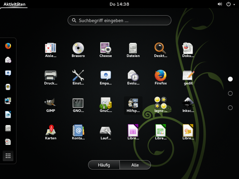
Task: Go to third app page indicator
Action: click(230, 108)
